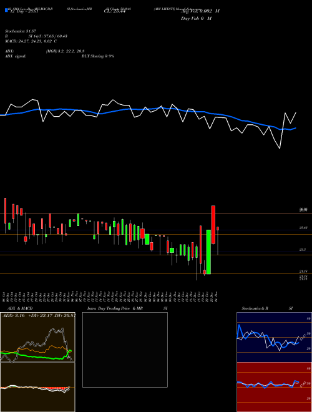Click the RSI line in the red panel
This screenshot has height=412, width=312.
coord(268,385)
